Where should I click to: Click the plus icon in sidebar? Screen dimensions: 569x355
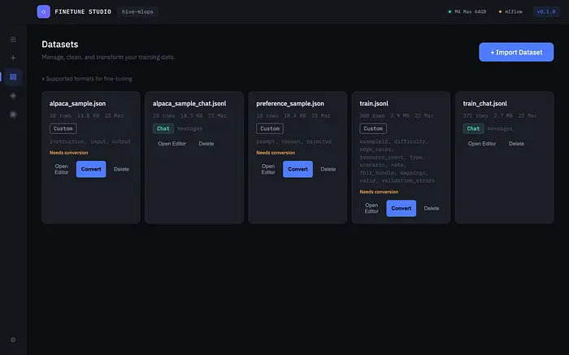13,58
